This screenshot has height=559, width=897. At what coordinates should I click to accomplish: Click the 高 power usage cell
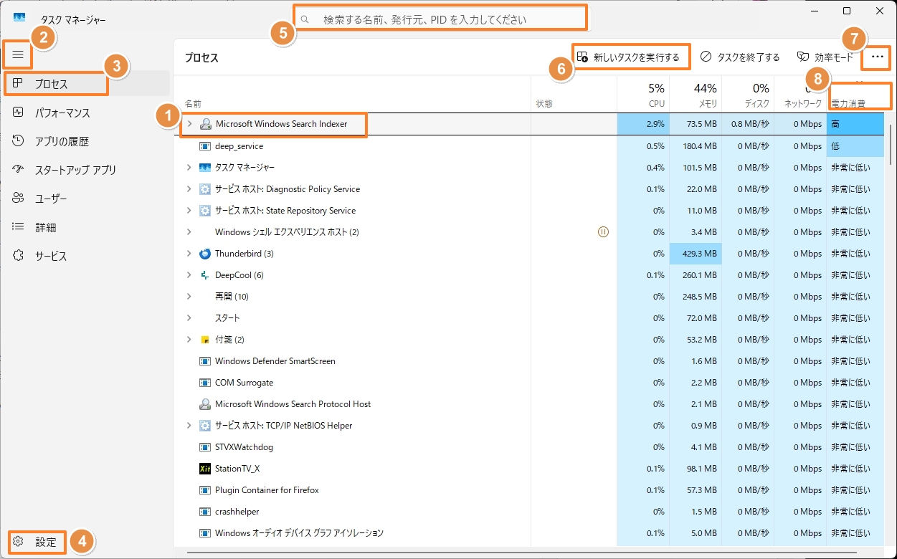[855, 124]
